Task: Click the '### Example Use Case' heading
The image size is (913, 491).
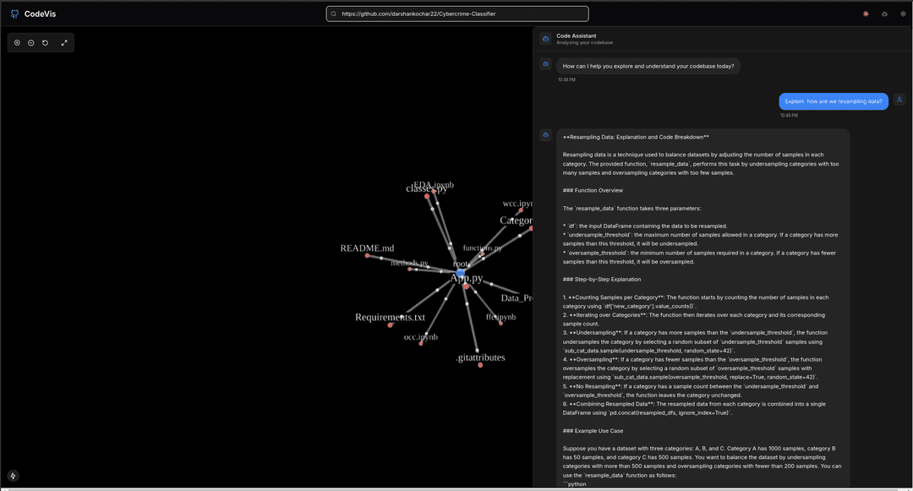Action: [x=593, y=431]
